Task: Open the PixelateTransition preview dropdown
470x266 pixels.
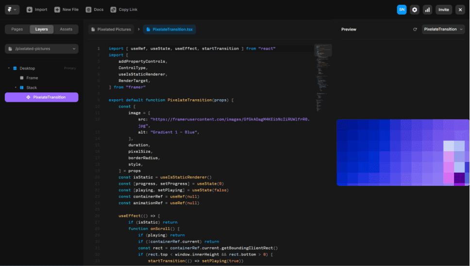Action: [443, 29]
